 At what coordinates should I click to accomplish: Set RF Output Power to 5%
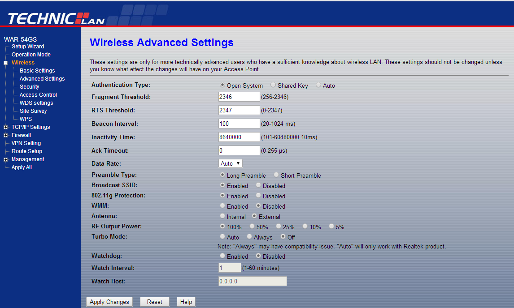pyautogui.click(x=331, y=226)
